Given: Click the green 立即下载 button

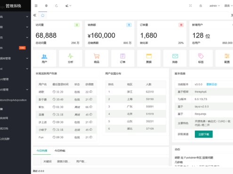Looking at the screenshot, I should [204, 134].
